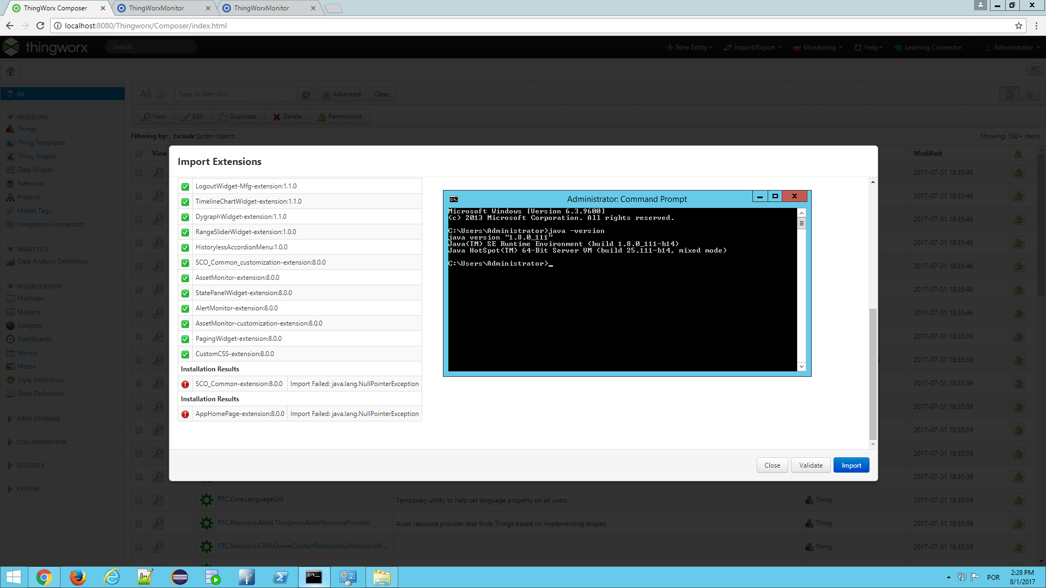Click the ThingWorx home icon

coord(10,71)
